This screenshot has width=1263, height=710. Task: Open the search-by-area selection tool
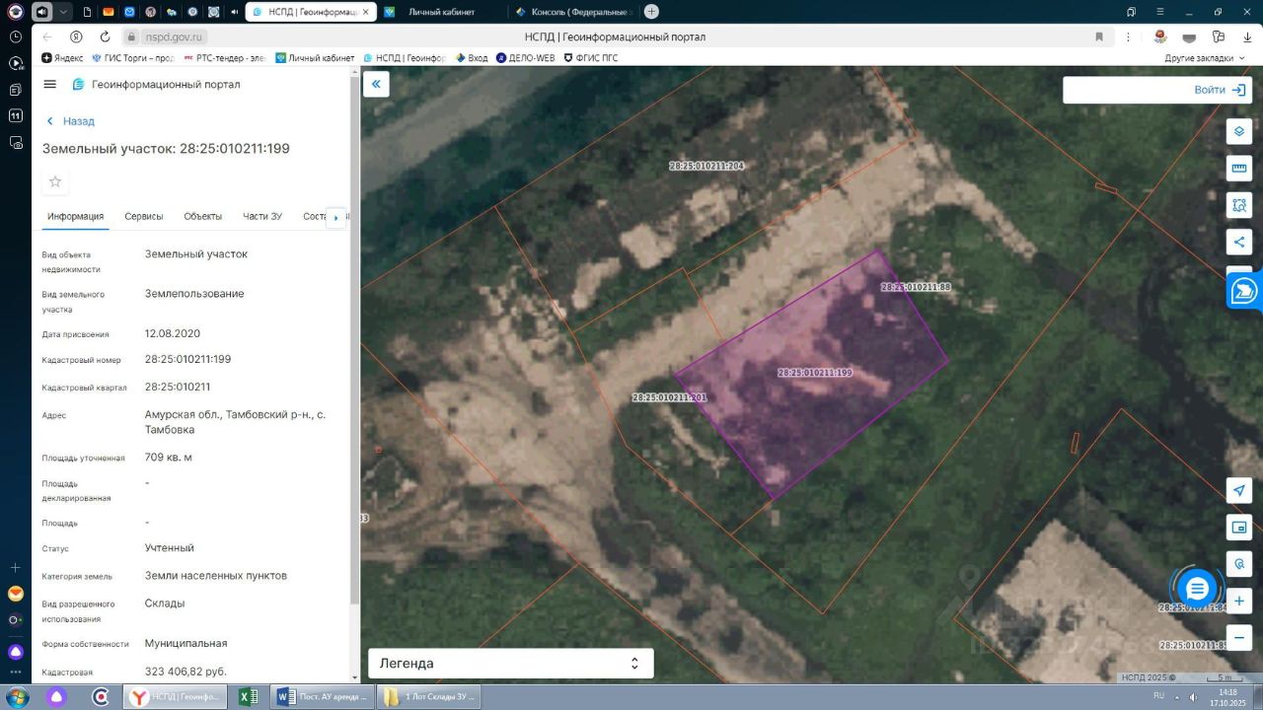tap(1239, 205)
